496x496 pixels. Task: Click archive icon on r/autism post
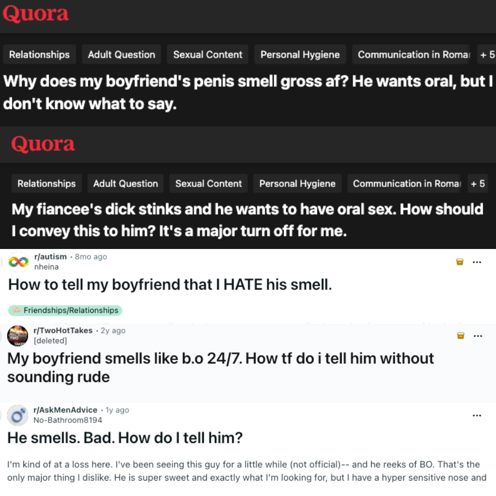point(460,261)
